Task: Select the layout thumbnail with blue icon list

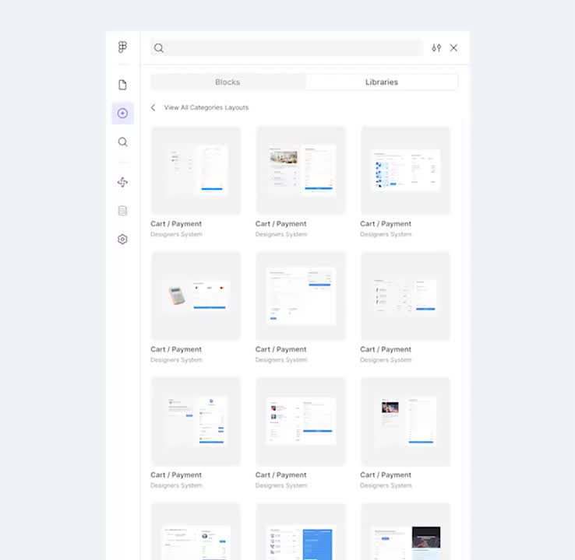Action: pos(405,170)
